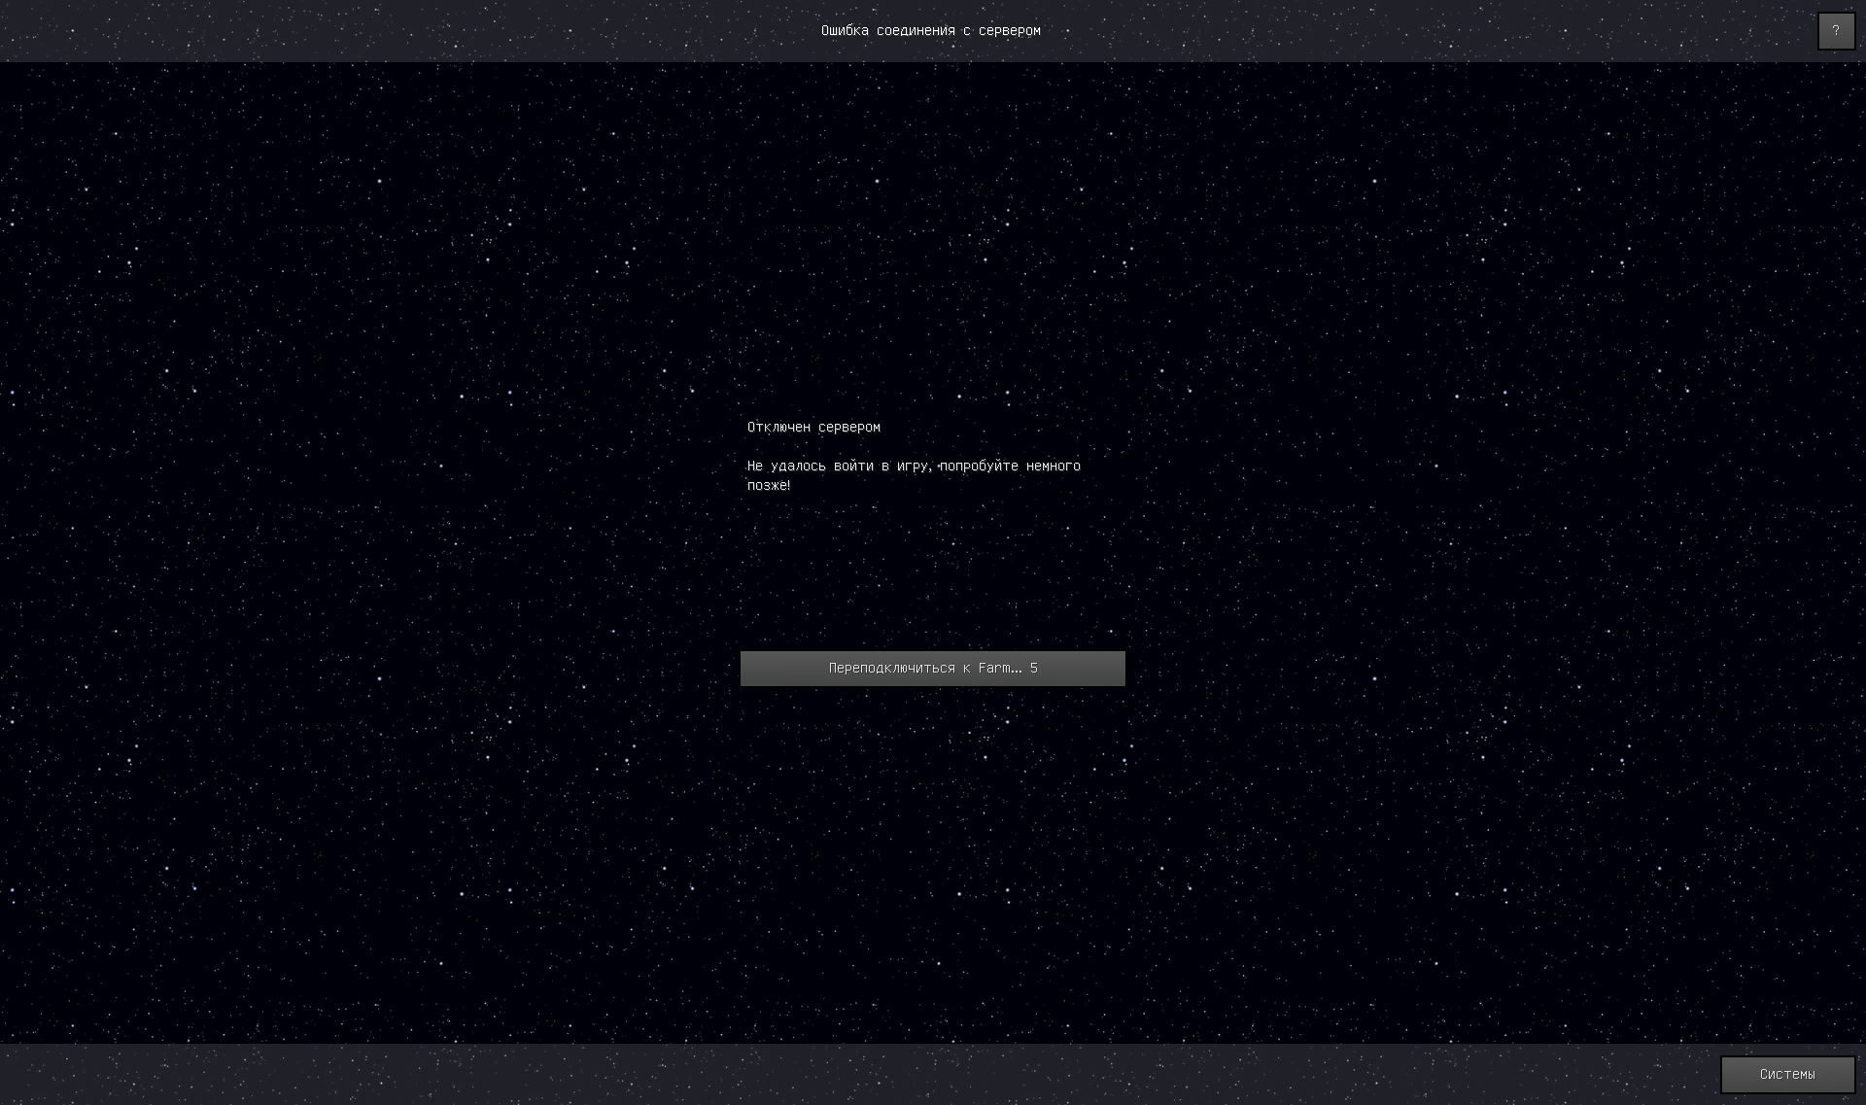Select the word Ошибка in top title

click(845, 31)
